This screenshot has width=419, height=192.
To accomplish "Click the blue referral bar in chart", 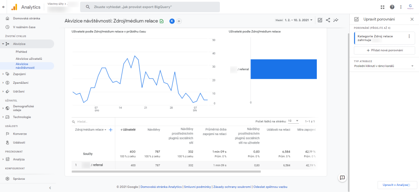I will pos(283,69).
